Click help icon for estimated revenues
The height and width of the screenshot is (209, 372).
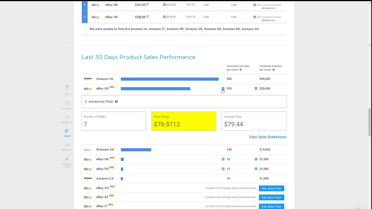(x=273, y=70)
